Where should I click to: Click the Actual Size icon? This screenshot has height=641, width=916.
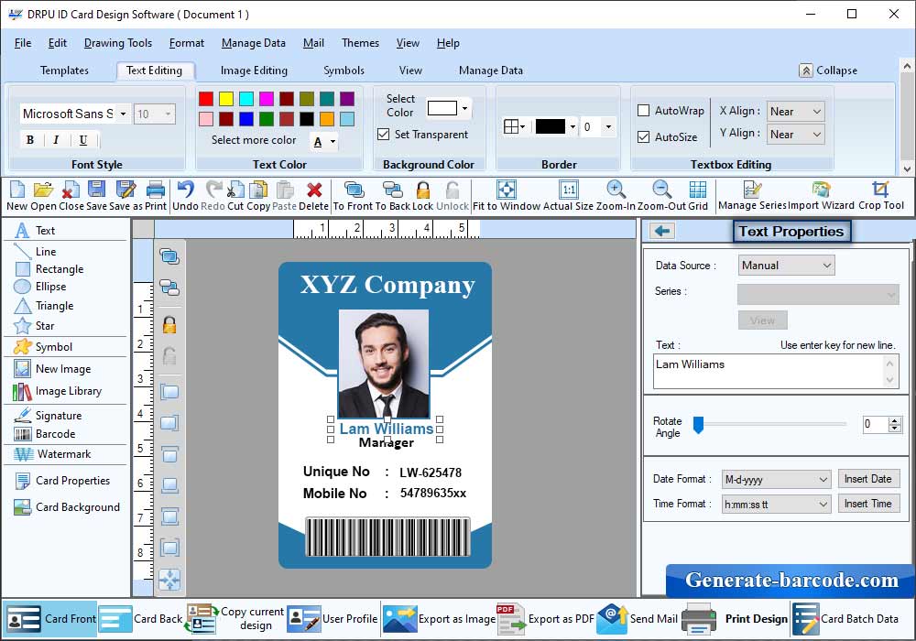pos(569,190)
